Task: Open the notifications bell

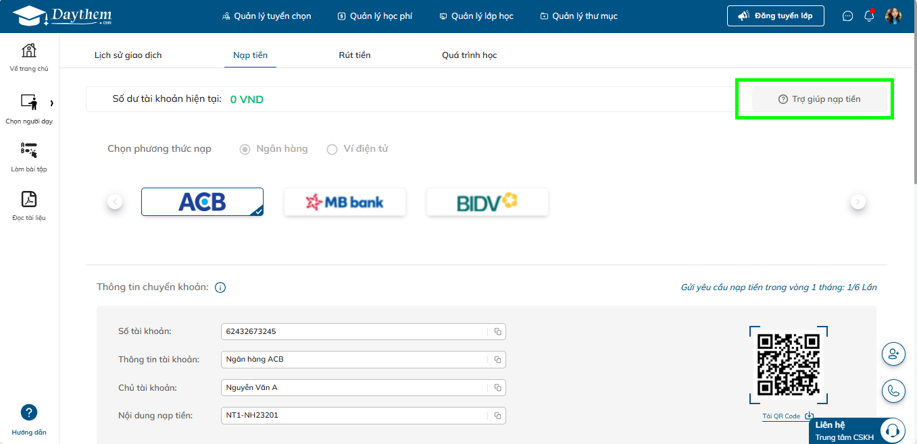Action: (870, 16)
